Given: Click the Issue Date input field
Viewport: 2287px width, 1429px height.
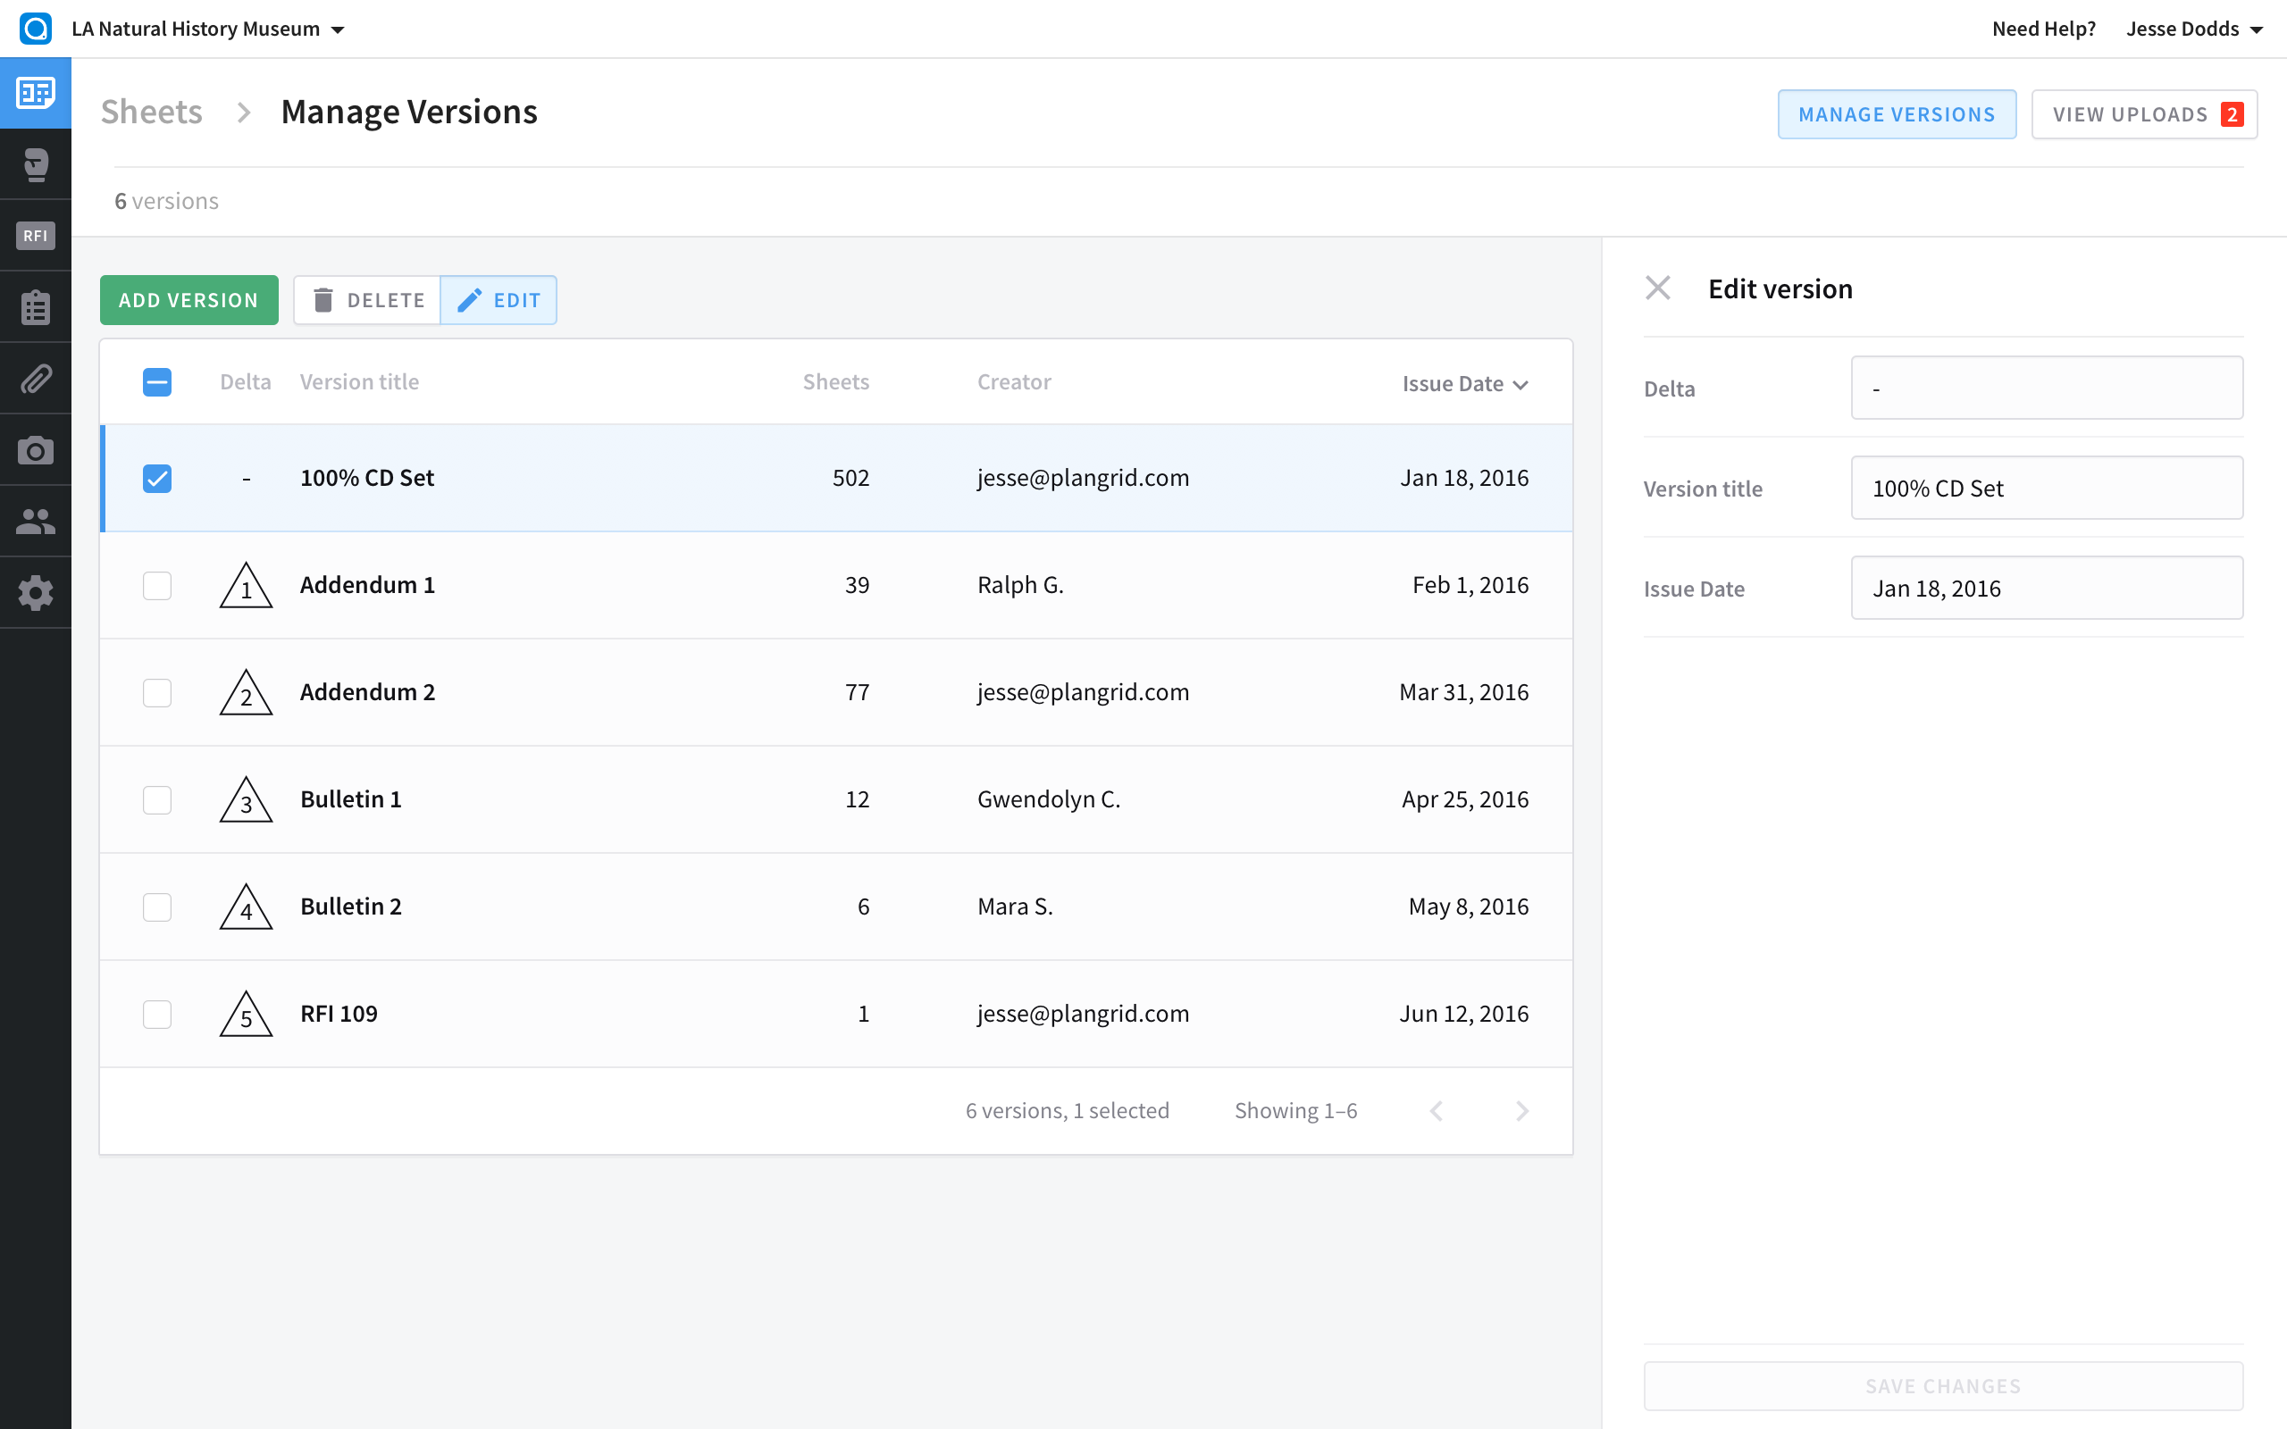Looking at the screenshot, I should (2047, 588).
